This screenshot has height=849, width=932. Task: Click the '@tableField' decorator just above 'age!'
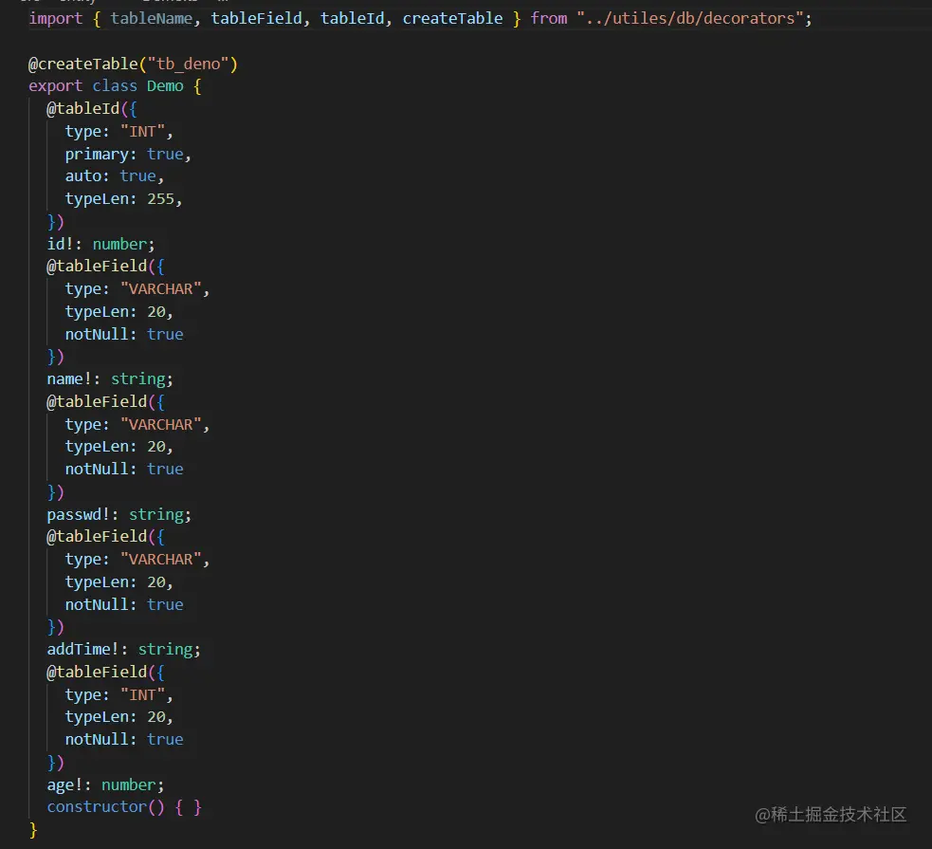(97, 673)
